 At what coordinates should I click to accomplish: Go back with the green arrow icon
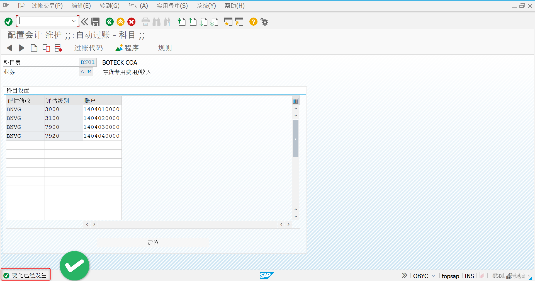tap(110, 22)
